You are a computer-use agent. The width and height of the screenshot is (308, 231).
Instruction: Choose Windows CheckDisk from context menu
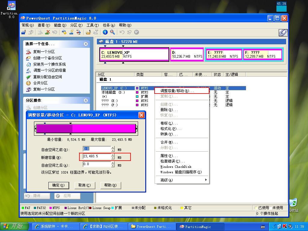[181, 167]
